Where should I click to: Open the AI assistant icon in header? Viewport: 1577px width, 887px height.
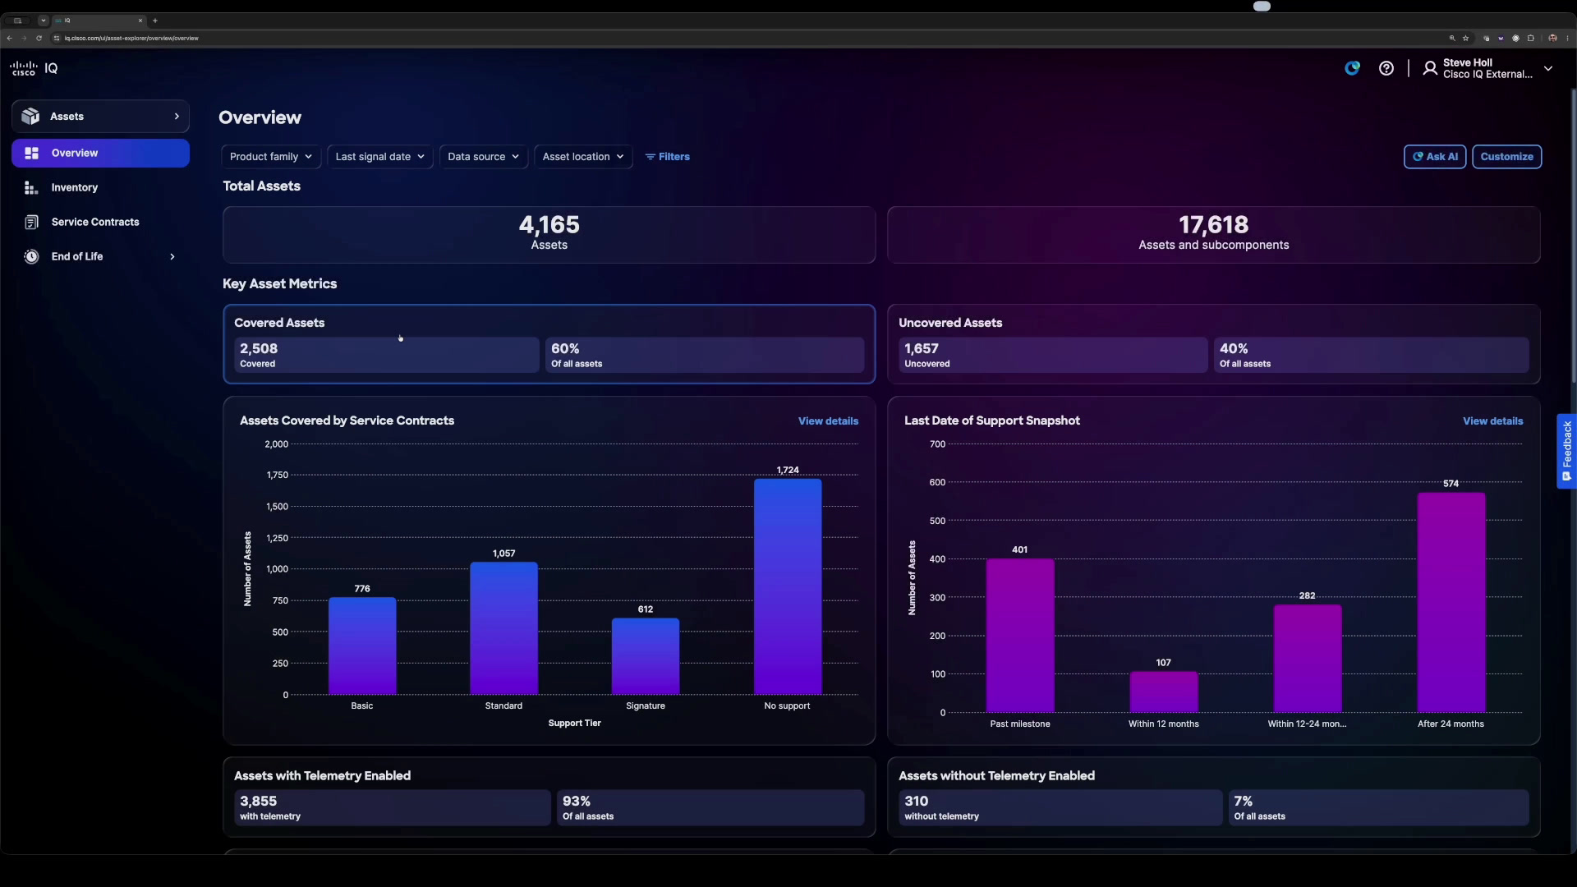[x=1352, y=68]
